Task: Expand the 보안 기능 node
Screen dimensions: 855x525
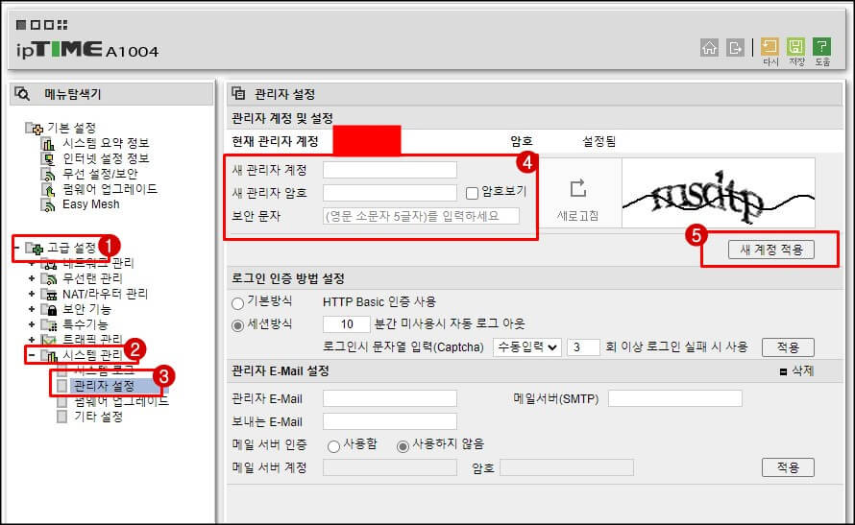Action: tap(32, 309)
